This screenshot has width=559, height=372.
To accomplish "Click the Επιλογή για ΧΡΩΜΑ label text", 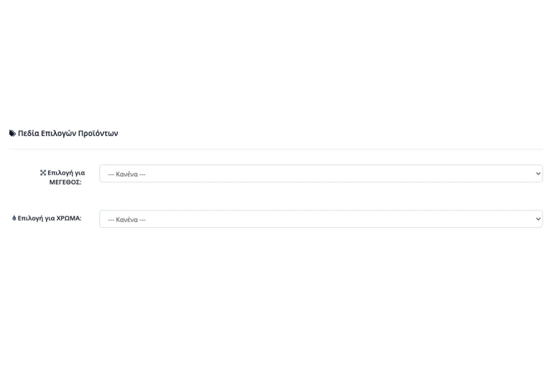I will click(47, 219).
